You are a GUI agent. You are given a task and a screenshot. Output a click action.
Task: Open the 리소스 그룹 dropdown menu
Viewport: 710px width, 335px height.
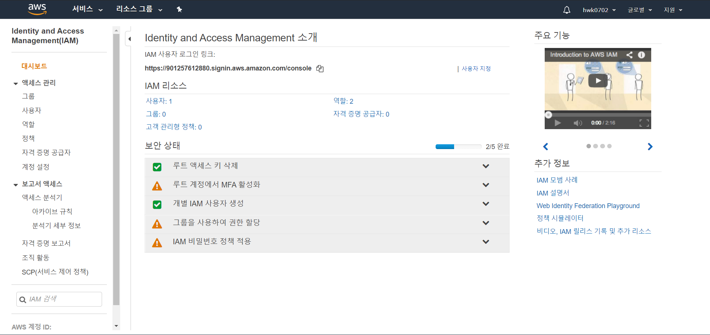(139, 9)
